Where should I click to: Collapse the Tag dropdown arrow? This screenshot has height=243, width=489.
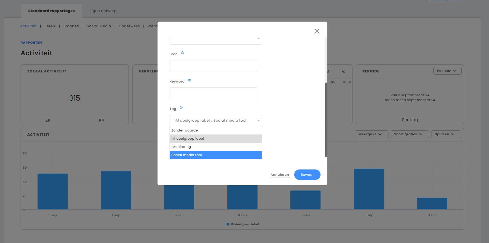click(259, 121)
